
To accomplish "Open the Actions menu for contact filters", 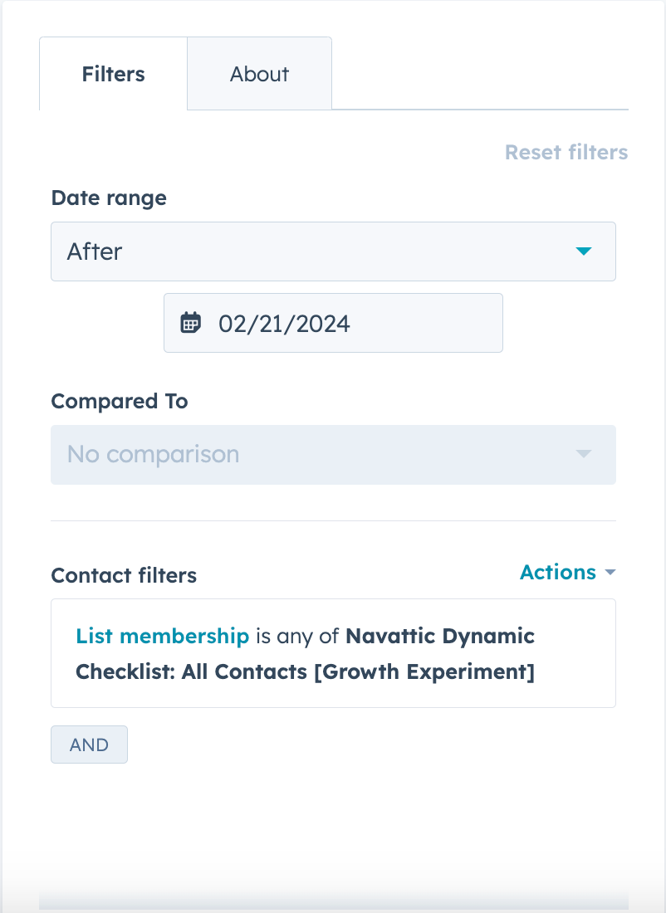I will [558, 573].
